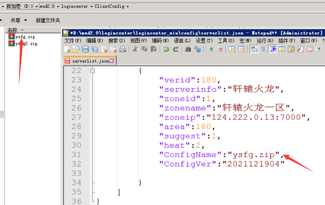Viewport: 325px width, 205px height.
Task: Click the Print toolbar icon
Action: point(123,49)
